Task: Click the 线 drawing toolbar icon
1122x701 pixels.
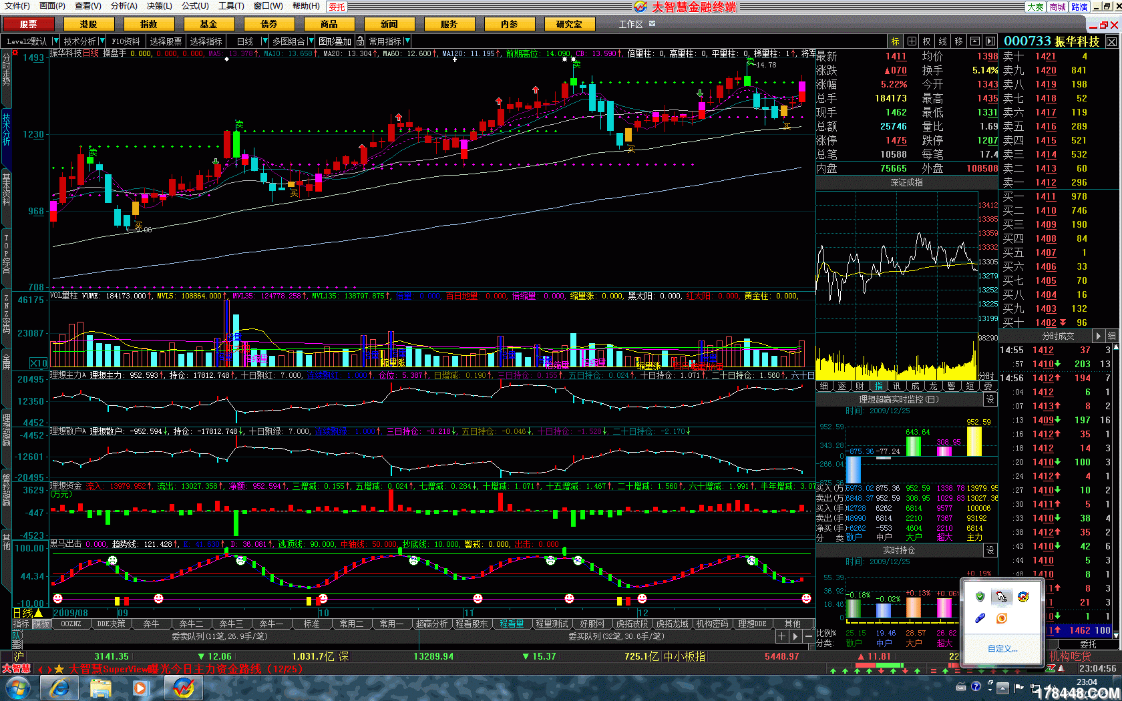Action: pos(943,41)
